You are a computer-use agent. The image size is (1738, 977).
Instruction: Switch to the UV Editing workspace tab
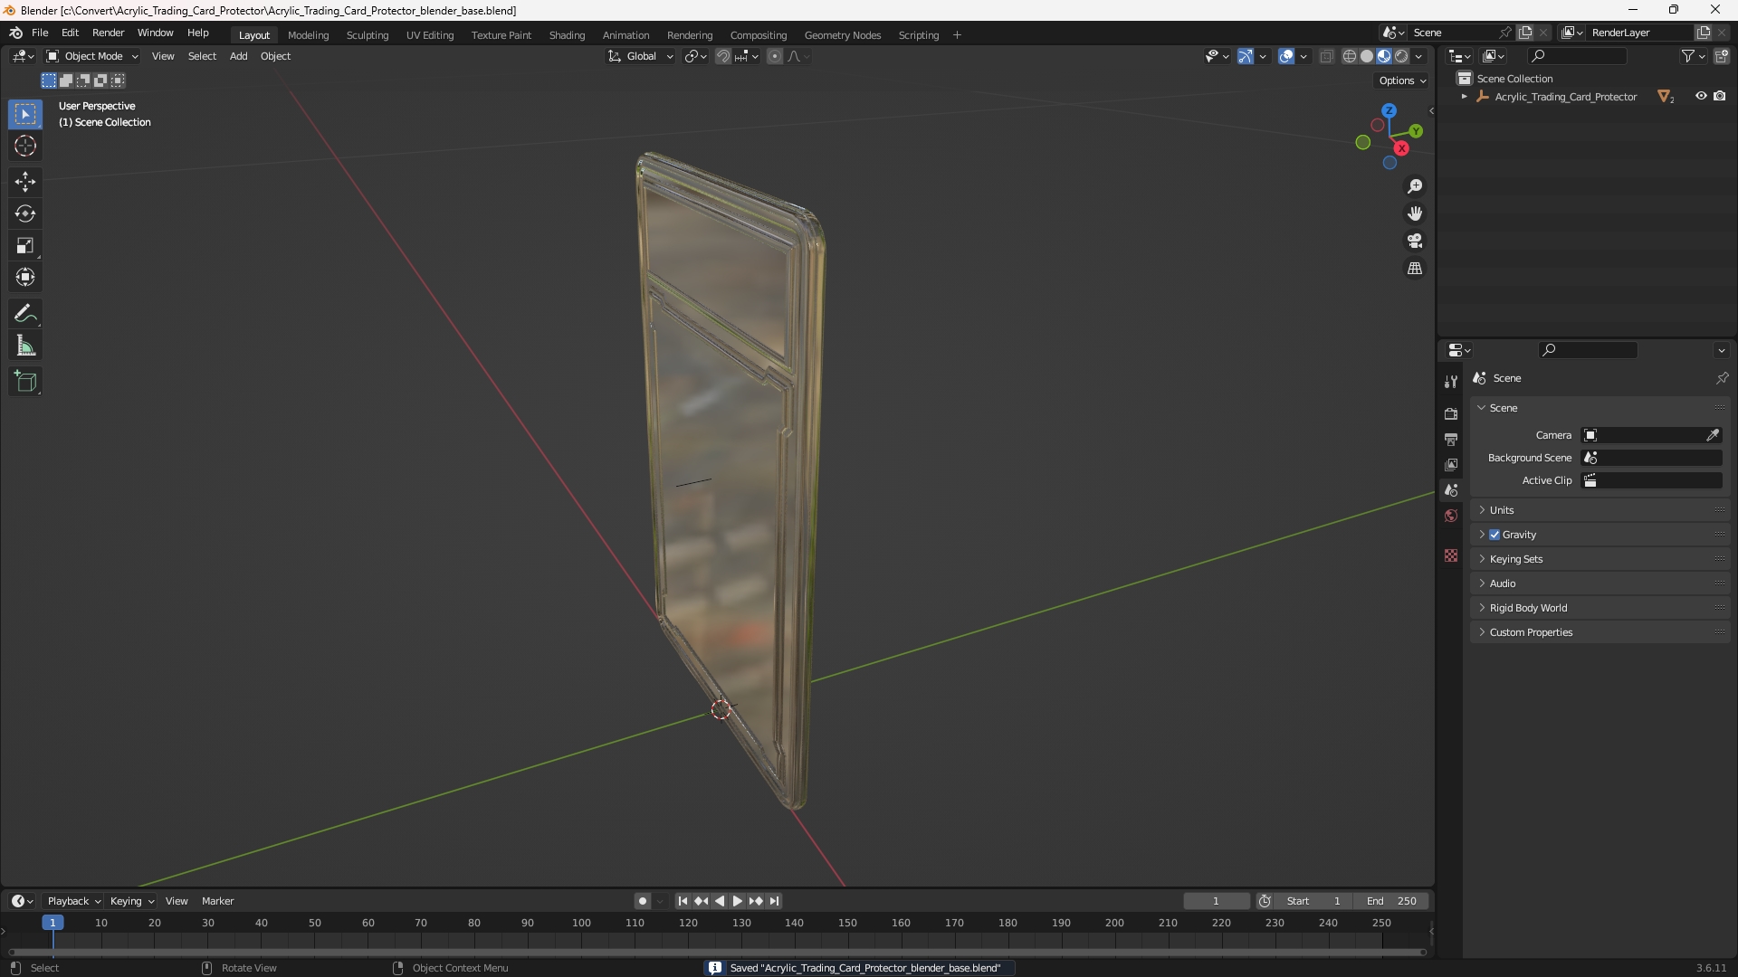click(x=430, y=35)
